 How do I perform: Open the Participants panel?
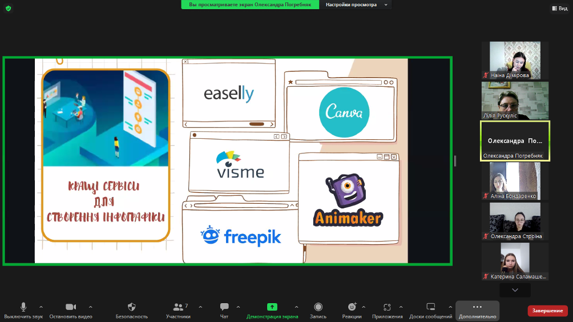tap(179, 307)
